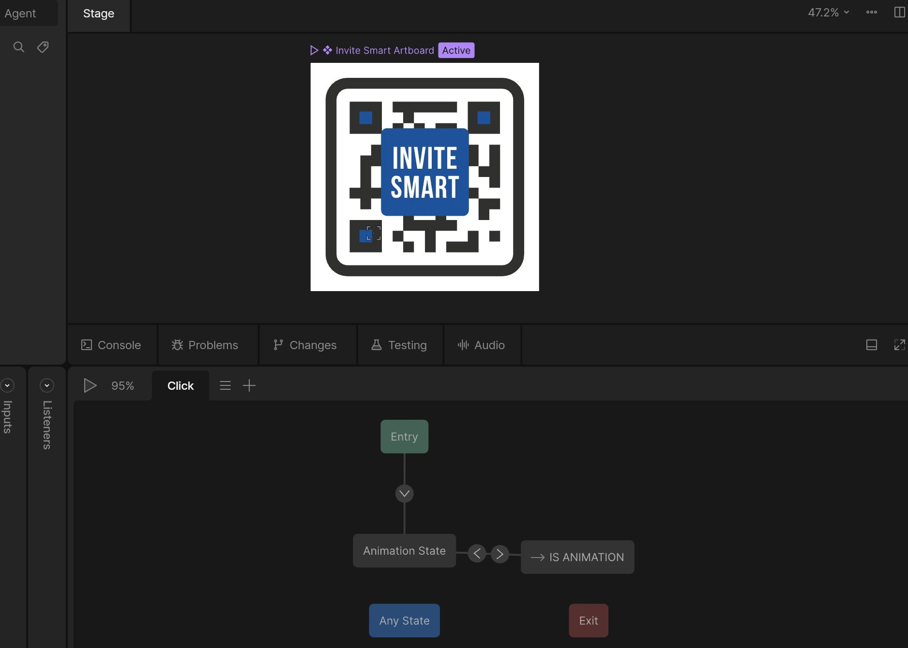
Task: Expand the bottom panel to fullscreen
Action: coord(899,345)
